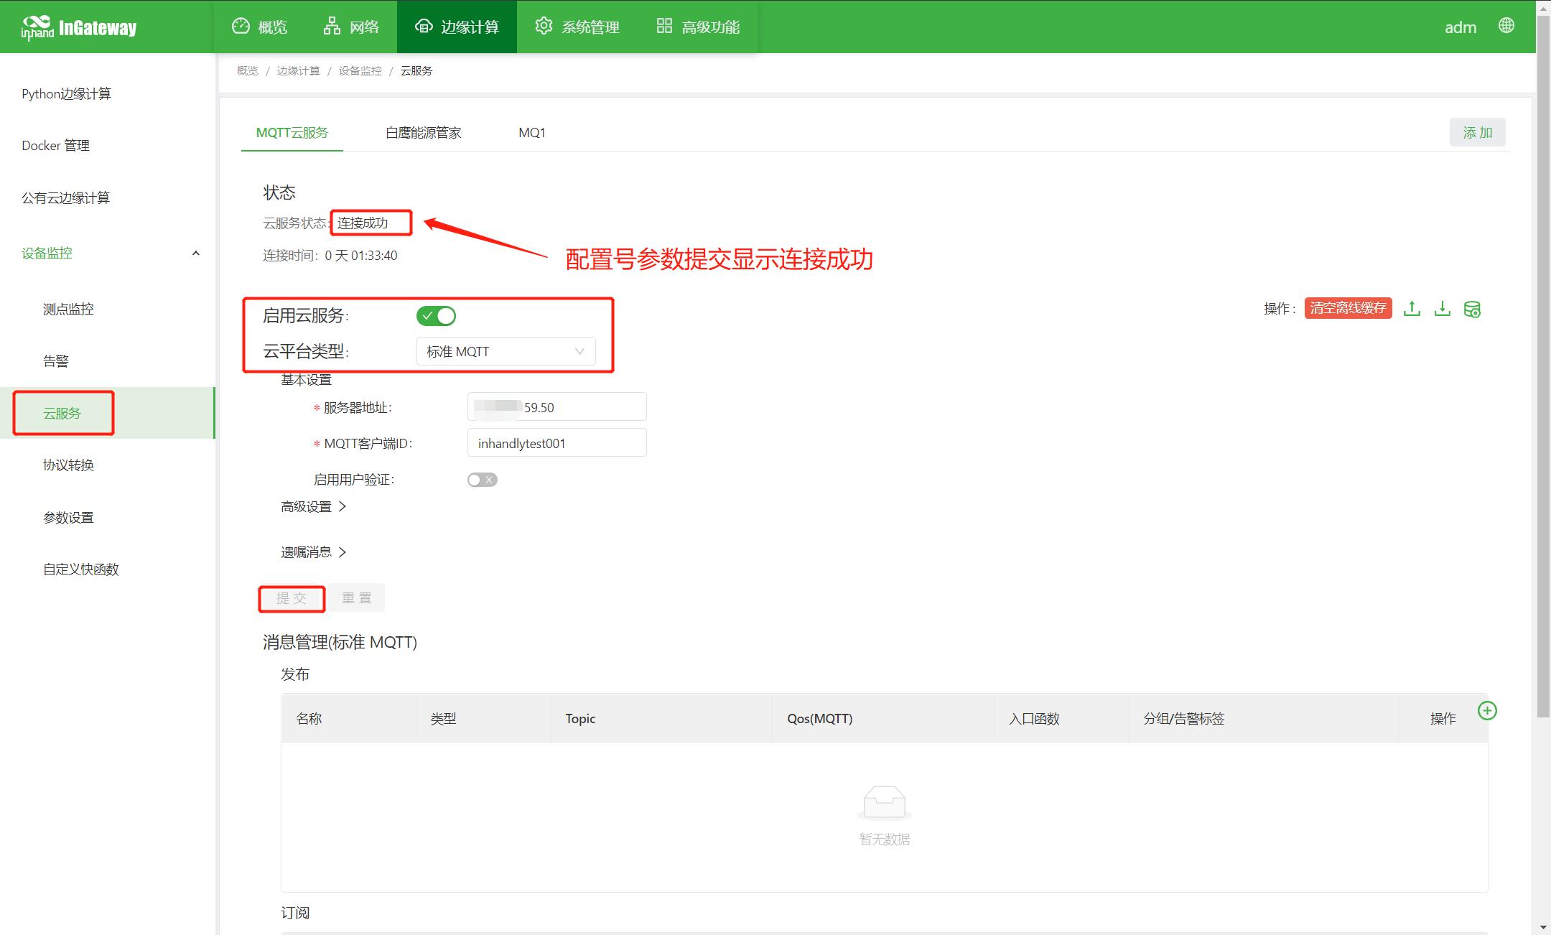Click the 添加 button
This screenshot has height=935, width=1551.
[1477, 133]
